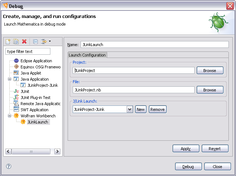The height and width of the screenshot is (176, 236).
Task: Click Remove in J/Link Launch group
Action: tap(158, 109)
